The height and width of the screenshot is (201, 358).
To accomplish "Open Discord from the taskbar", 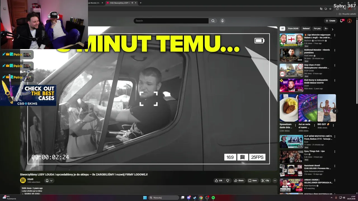I will click(189, 198).
